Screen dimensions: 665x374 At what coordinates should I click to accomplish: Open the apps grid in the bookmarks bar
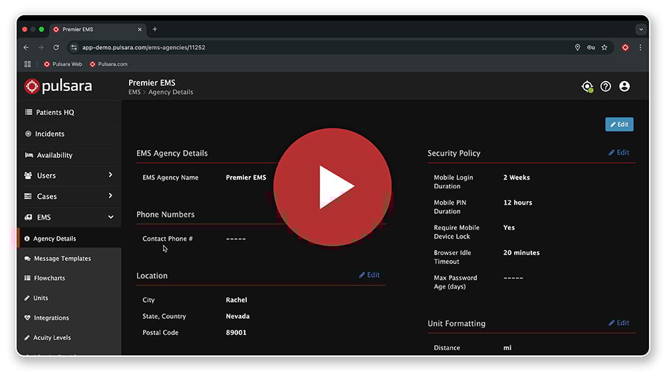pyautogui.click(x=27, y=64)
